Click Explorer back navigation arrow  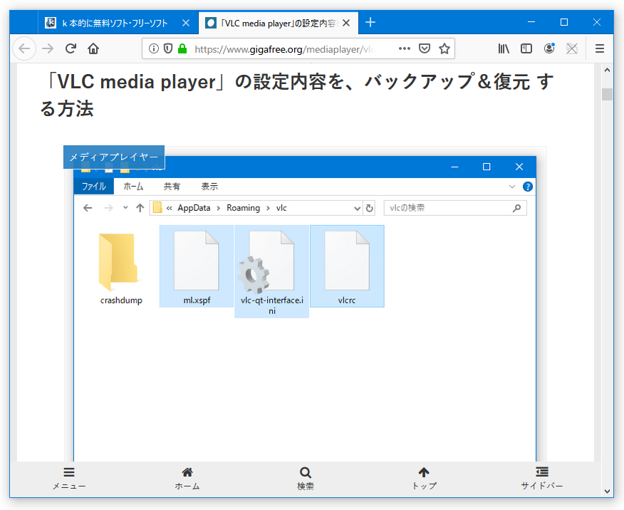(x=88, y=208)
